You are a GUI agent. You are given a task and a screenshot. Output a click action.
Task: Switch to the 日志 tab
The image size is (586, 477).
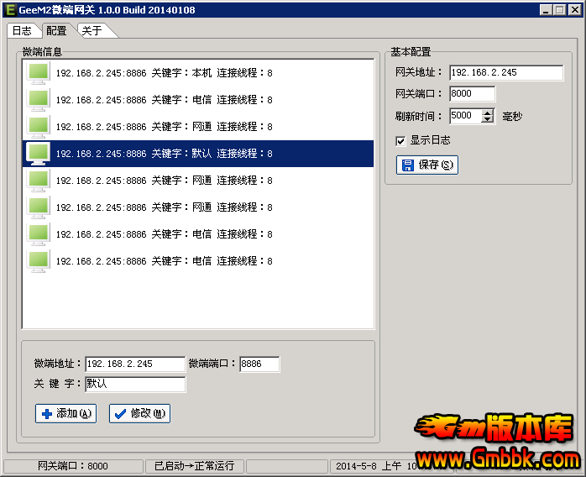click(22, 31)
